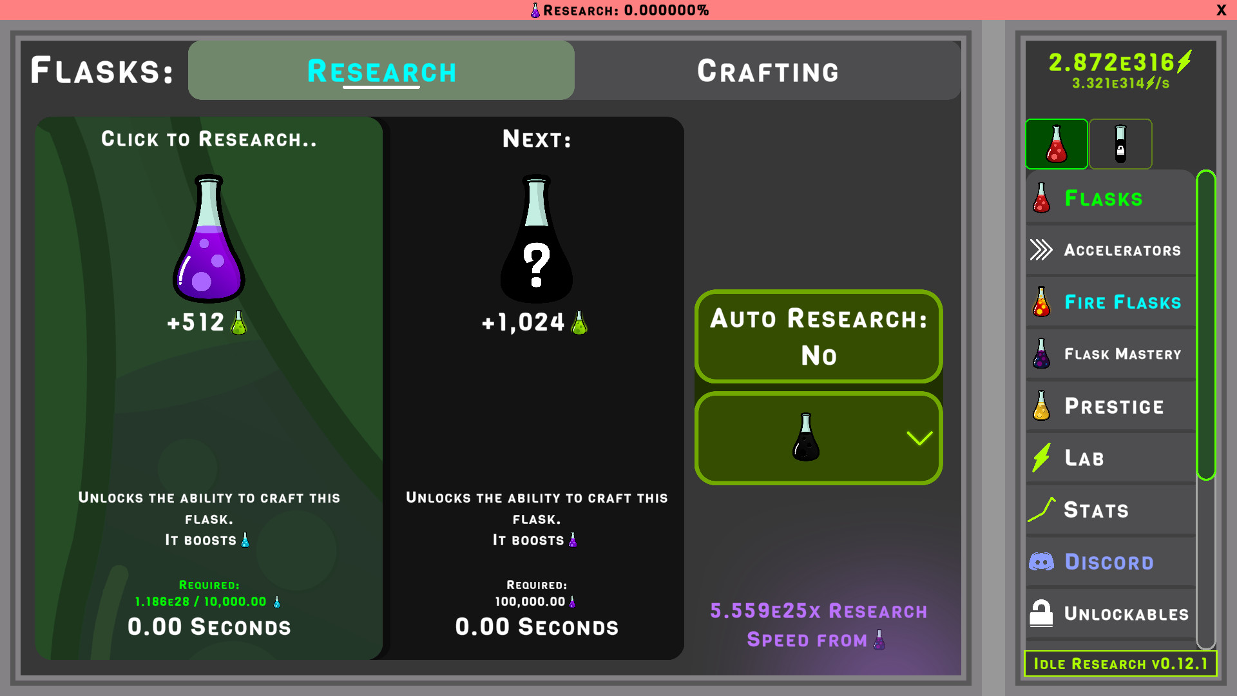Switch to the Research tab
Screen dimensions: 1237x696
pos(381,71)
